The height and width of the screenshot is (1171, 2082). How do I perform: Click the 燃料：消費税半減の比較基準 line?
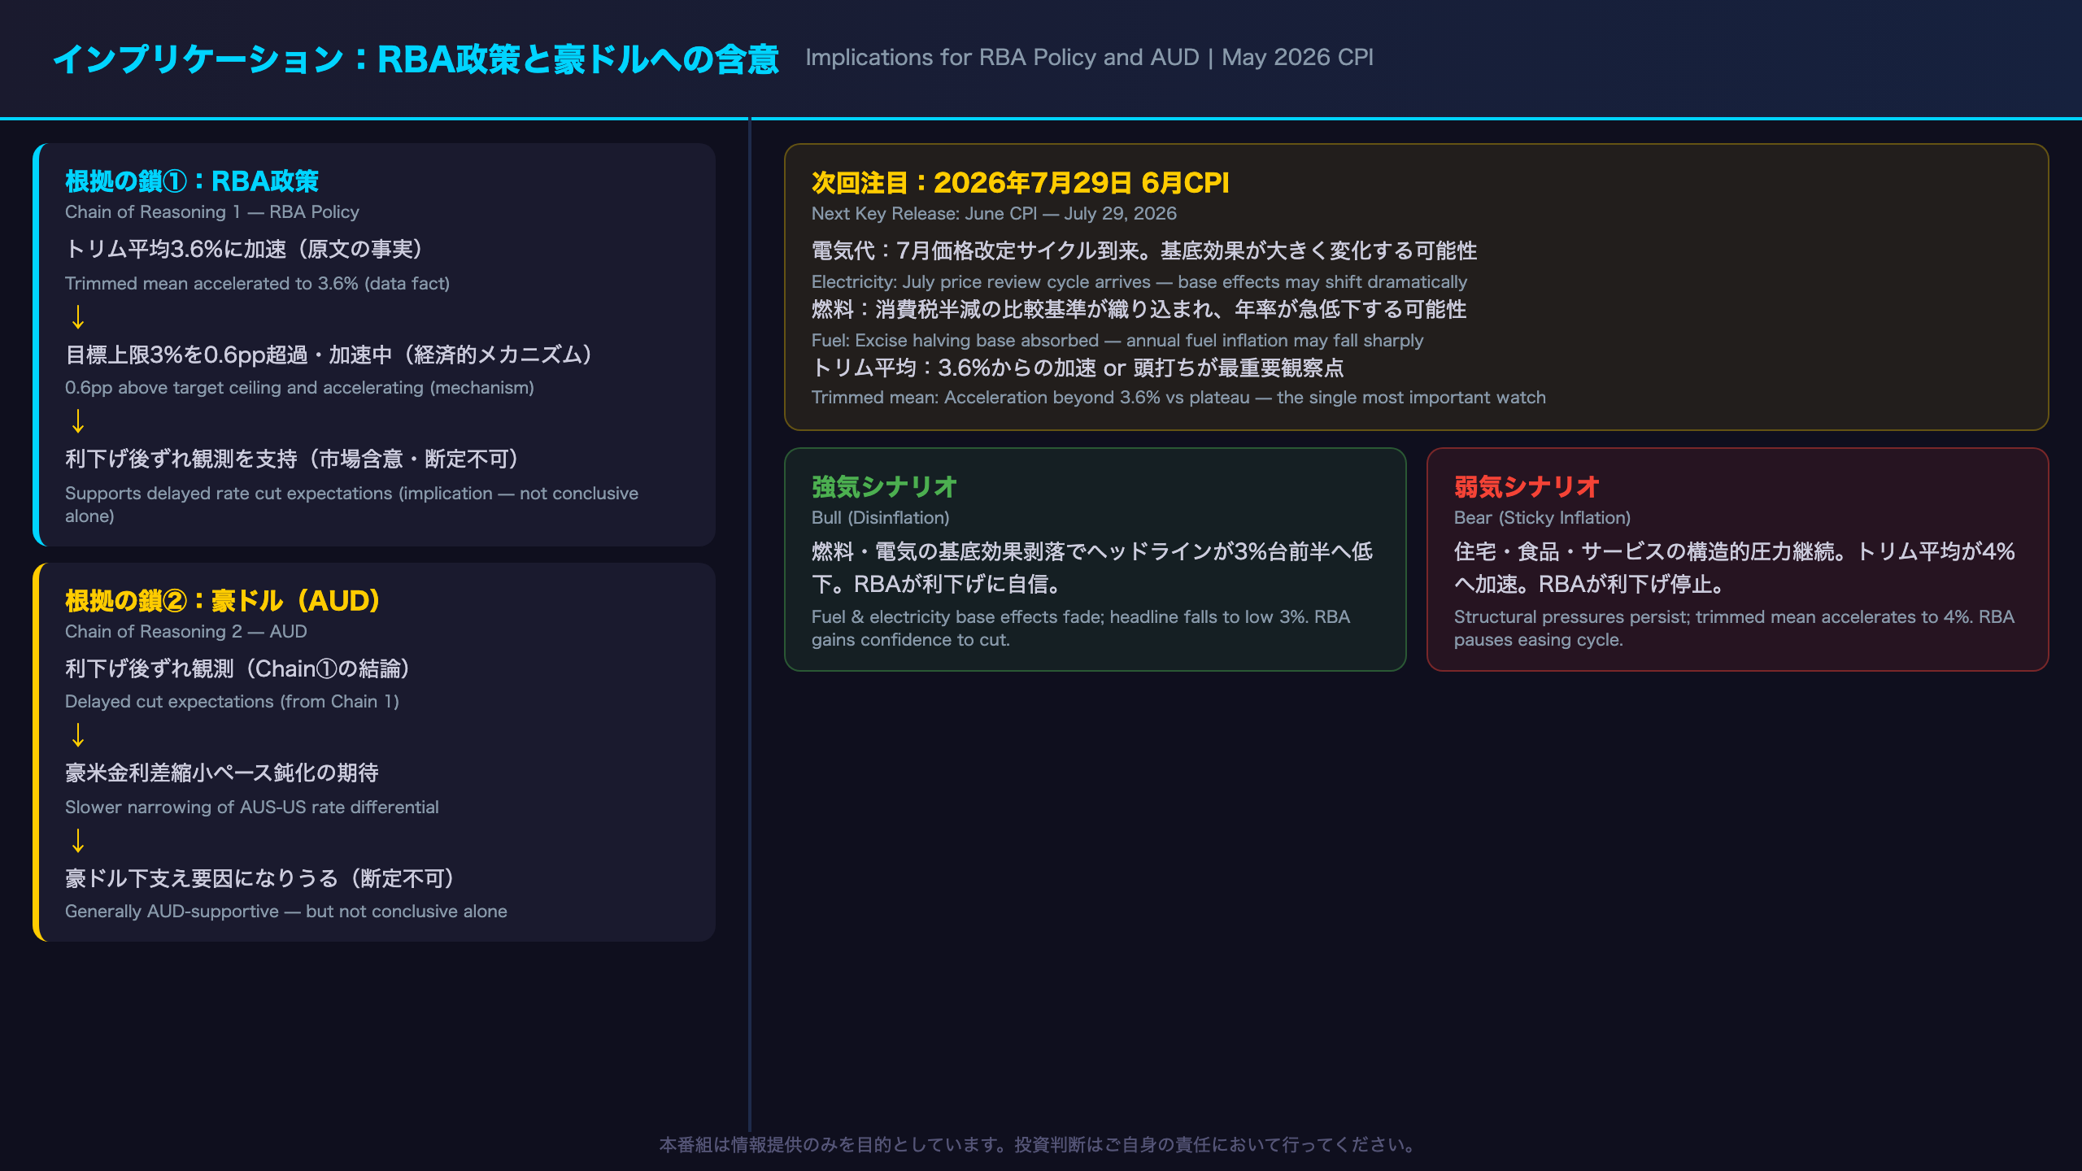tap(1139, 309)
